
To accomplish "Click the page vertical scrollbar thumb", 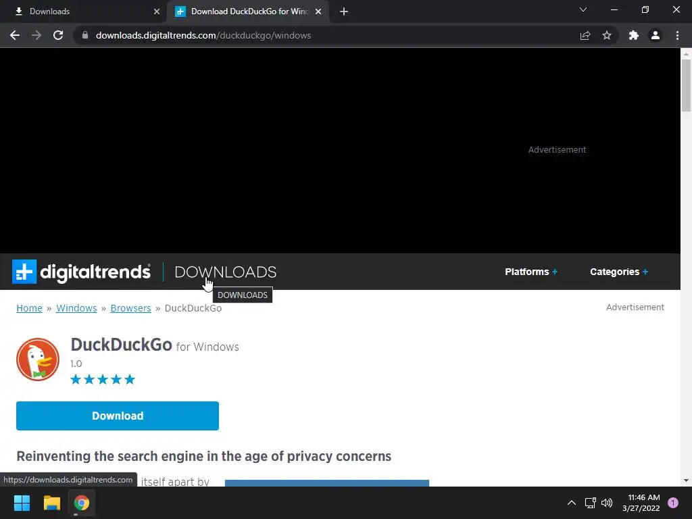I will tap(686, 85).
